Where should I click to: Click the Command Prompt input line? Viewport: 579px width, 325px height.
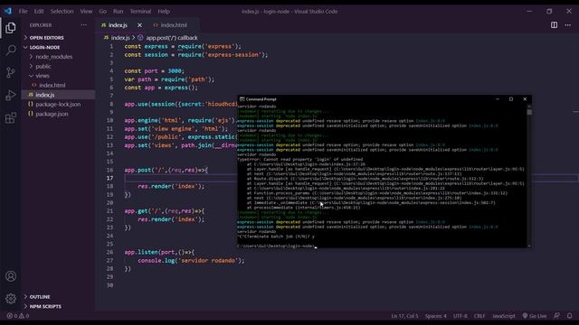coord(277,246)
